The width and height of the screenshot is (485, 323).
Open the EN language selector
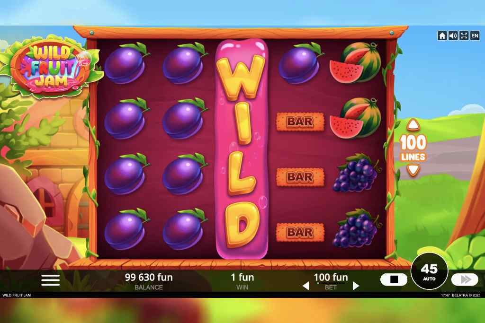point(475,36)
